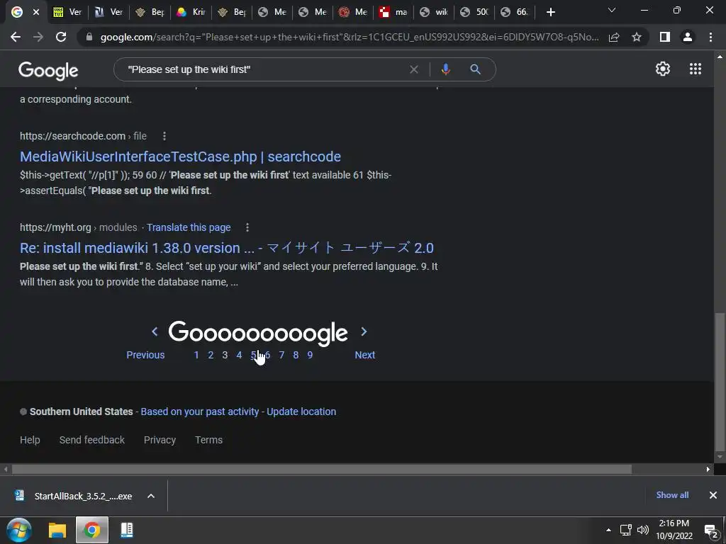Jump to results page 8
The width and height of the screenshot is (726, 544).
click(296, 355)
